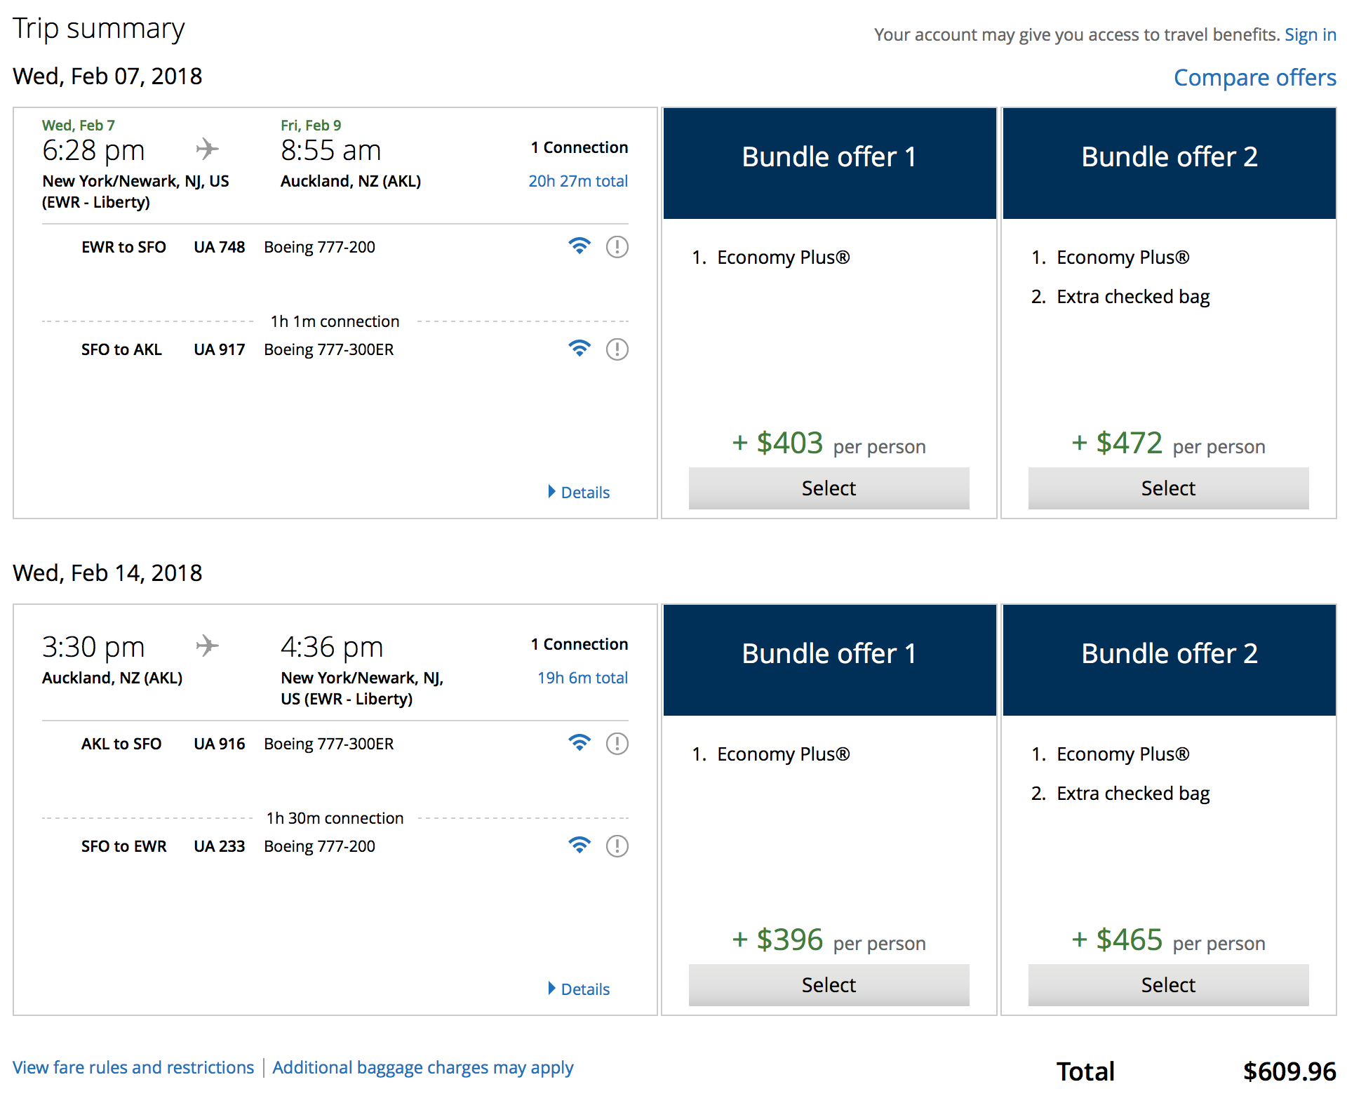Screen dimensions: 1347x1096
Task: Click the 20h 27m total duration link
Action: (578, 181)
